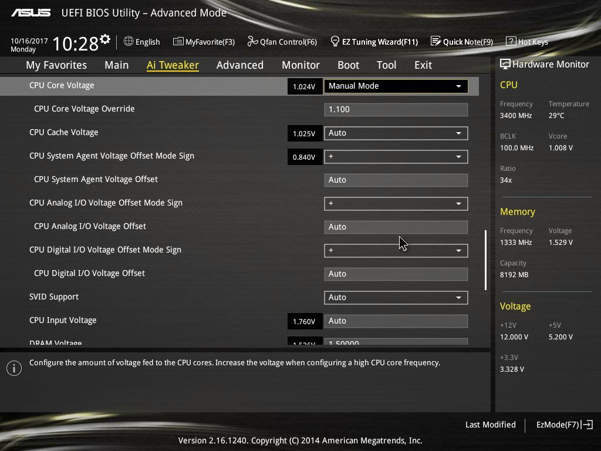The height and width of the screenshot is (451, 601).
Task: Select the SVID Support label
Action: point(54,297)
